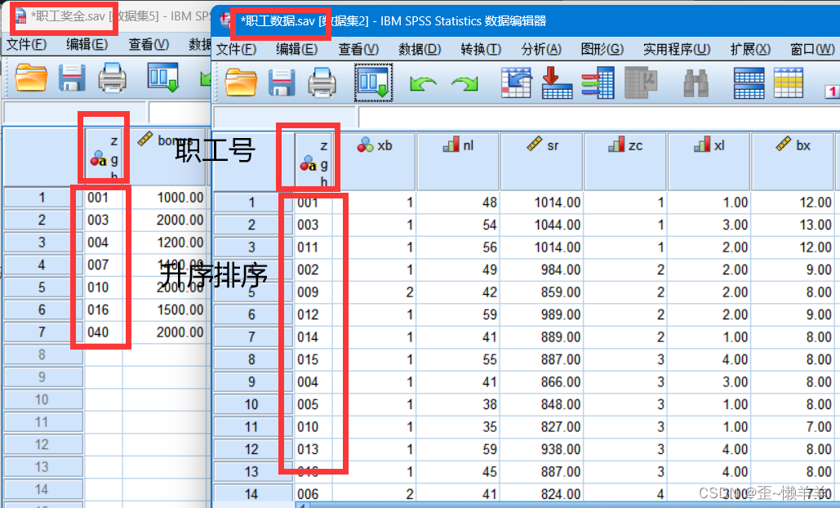Redo arrow in 职工数据 toolbar

tap(464, 83)
